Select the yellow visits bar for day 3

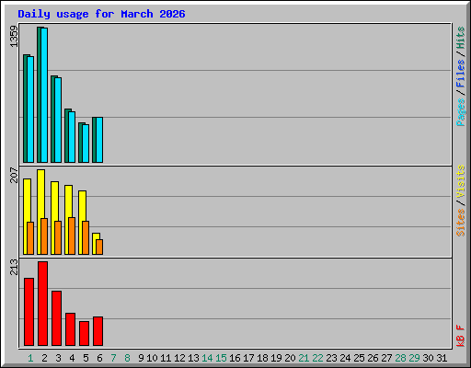click(54, 218)
